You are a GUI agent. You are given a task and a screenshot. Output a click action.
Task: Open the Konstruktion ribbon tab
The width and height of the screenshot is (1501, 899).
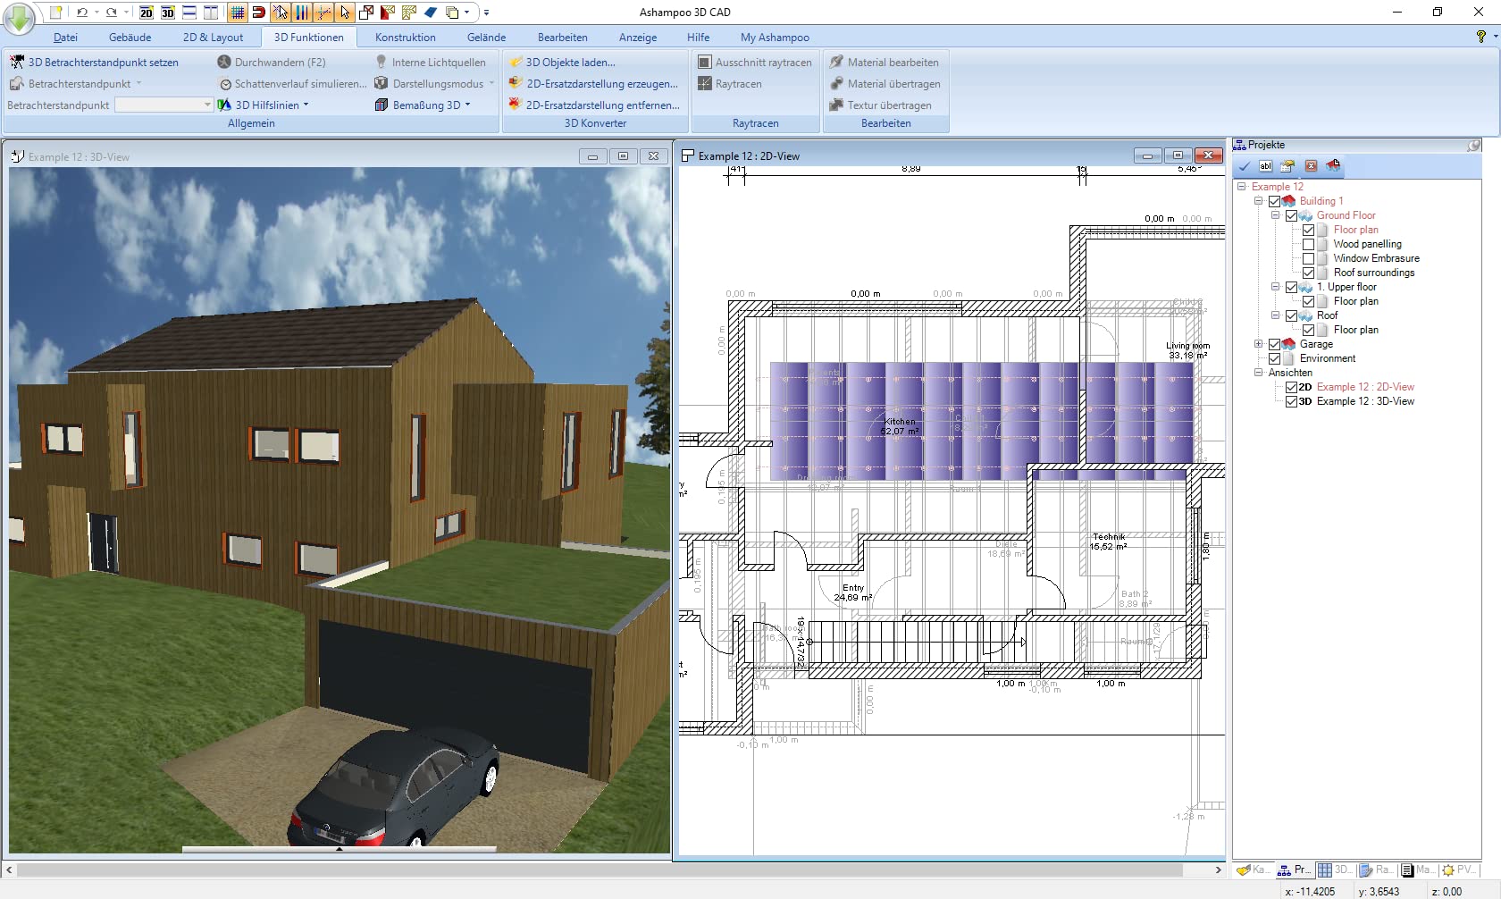pos(405,38)
